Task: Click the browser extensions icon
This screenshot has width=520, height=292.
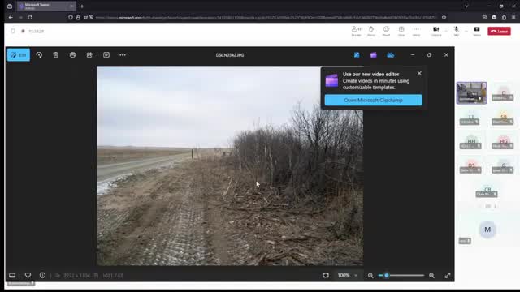Action: (x=504, y=17)
